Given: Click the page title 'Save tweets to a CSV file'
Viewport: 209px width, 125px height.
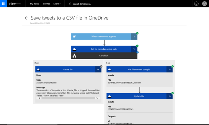Looking at the screenshot, I should 70,18.
